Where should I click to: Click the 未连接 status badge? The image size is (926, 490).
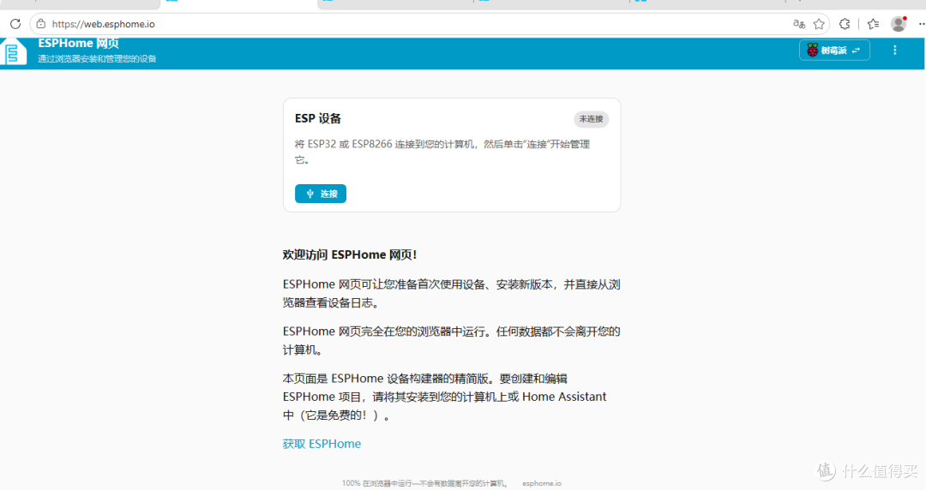tap(591, 119)
